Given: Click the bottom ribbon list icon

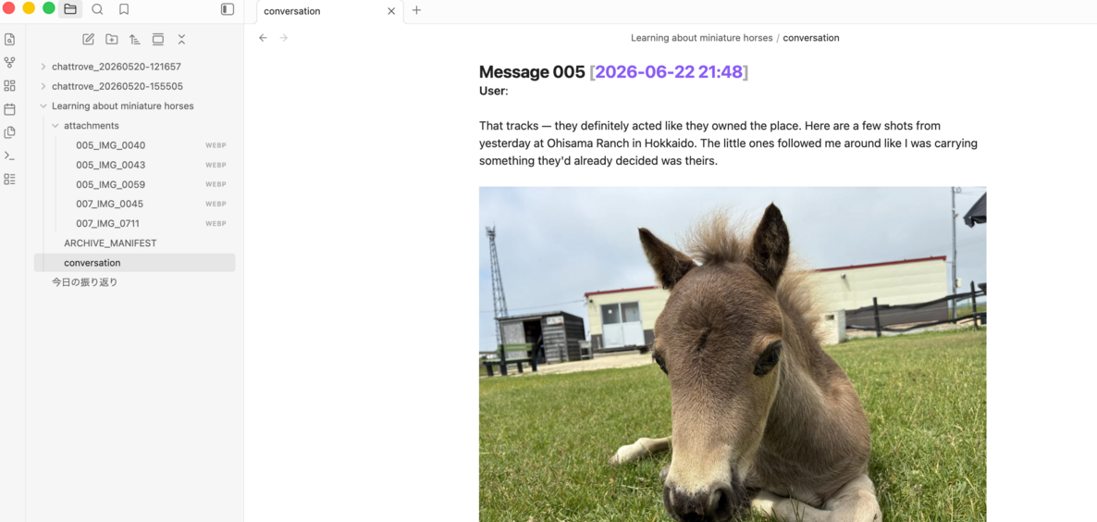Looking at the screenshot, I should (x=10, y=180).
